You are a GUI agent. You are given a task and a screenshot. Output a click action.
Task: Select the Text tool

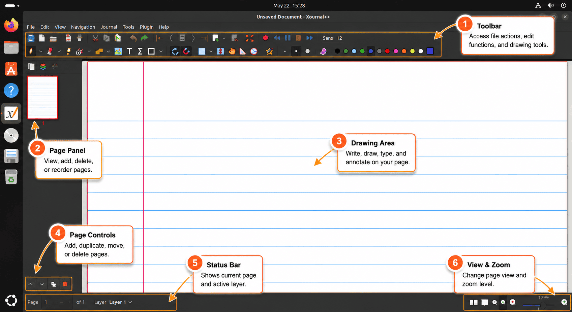click(129, 51)
